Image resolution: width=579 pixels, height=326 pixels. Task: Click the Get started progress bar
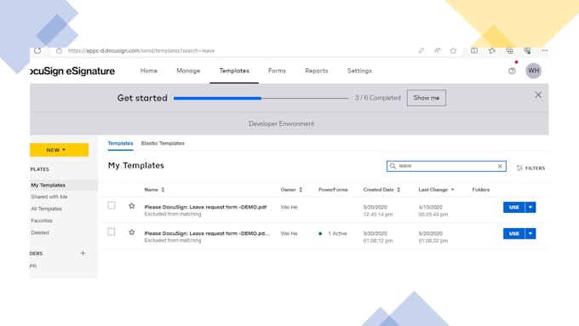coord(261,98)
